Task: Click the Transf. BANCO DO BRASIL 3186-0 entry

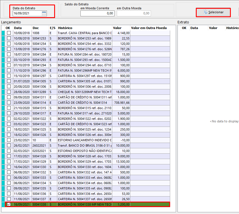Action: click(85, 145)
